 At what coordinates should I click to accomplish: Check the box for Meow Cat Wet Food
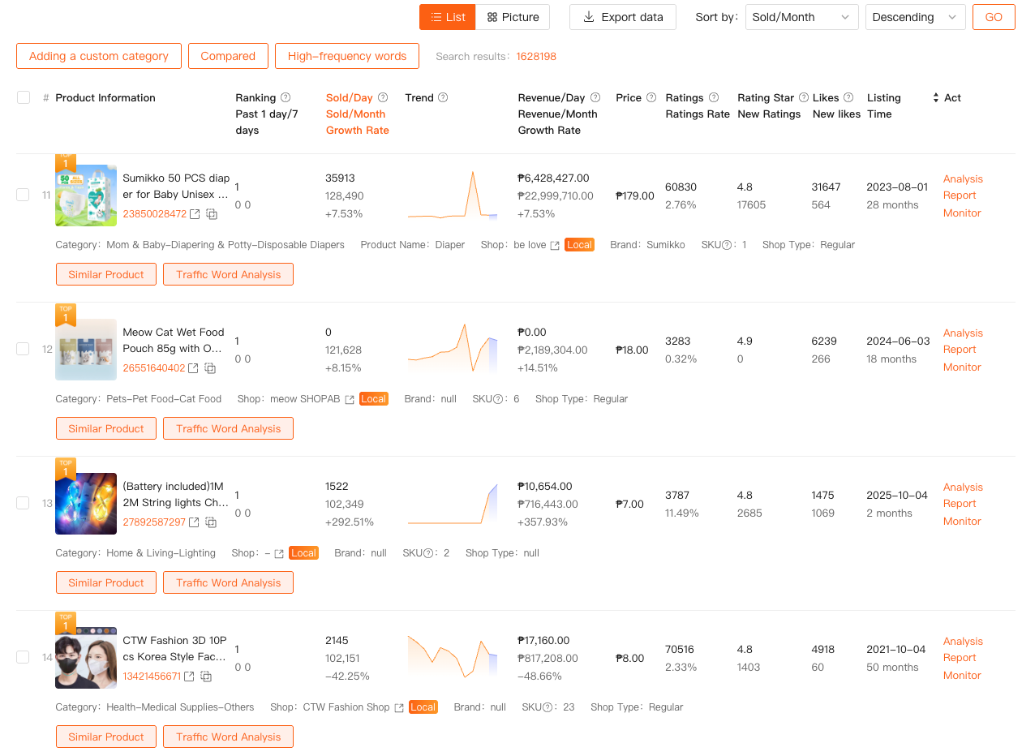point(24,349)
